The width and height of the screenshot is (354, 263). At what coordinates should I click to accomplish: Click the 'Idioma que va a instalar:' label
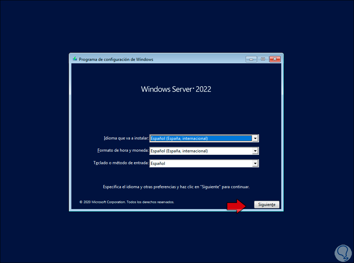126,138
